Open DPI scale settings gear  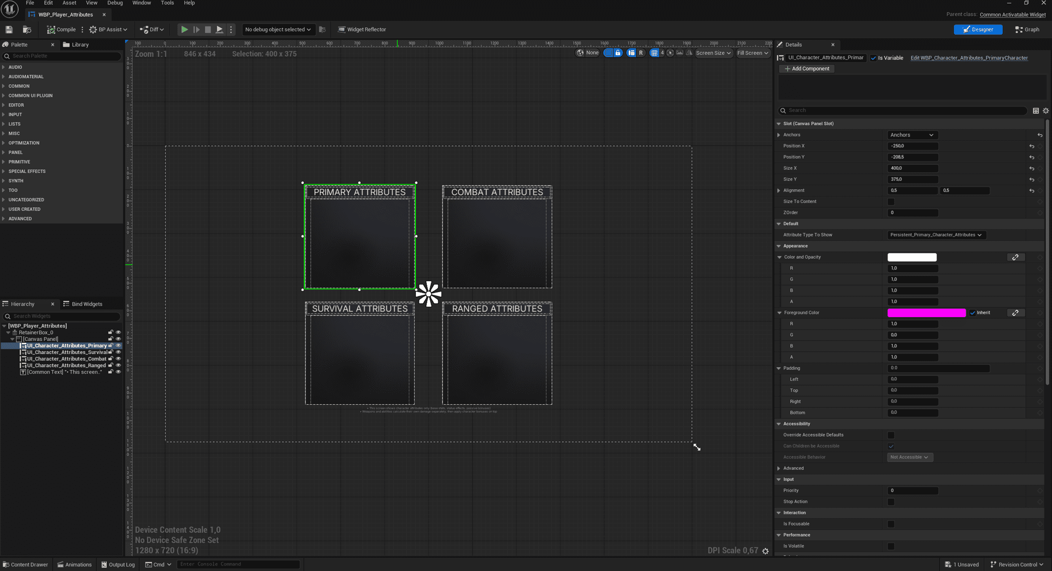(x=766, y=551)
